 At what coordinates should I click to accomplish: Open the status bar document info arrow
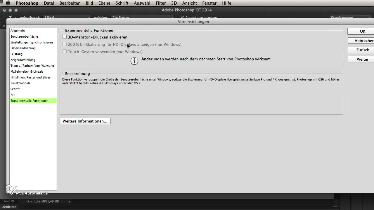[69, 202]
